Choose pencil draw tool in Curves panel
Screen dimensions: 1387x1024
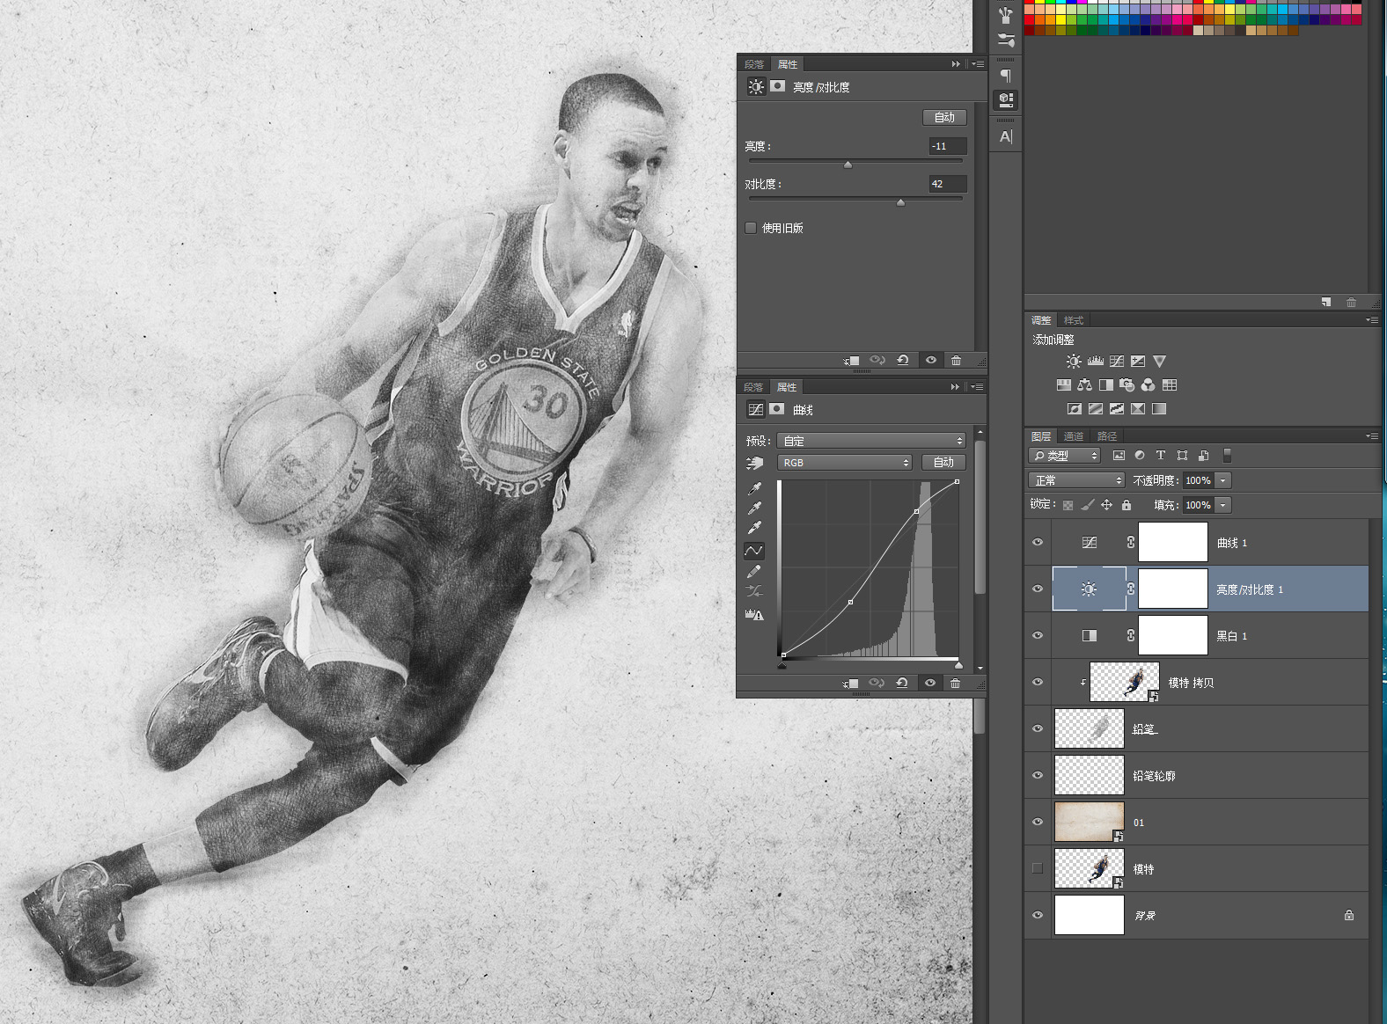[754, 571]
